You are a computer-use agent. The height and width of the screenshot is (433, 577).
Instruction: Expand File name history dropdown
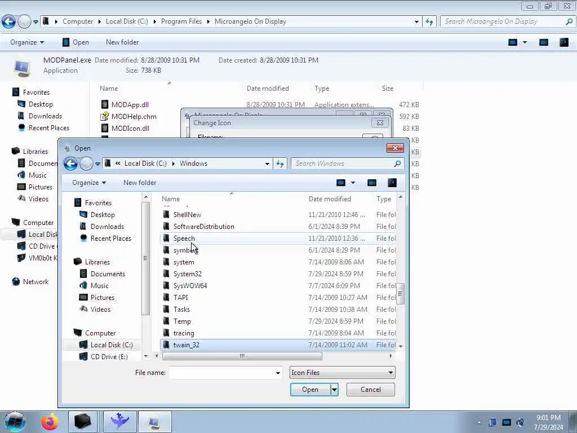click(278, 373)
